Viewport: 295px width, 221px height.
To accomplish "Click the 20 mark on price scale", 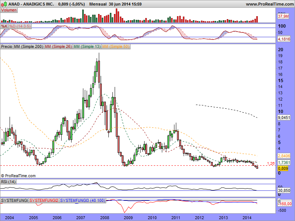I will 281,50.
